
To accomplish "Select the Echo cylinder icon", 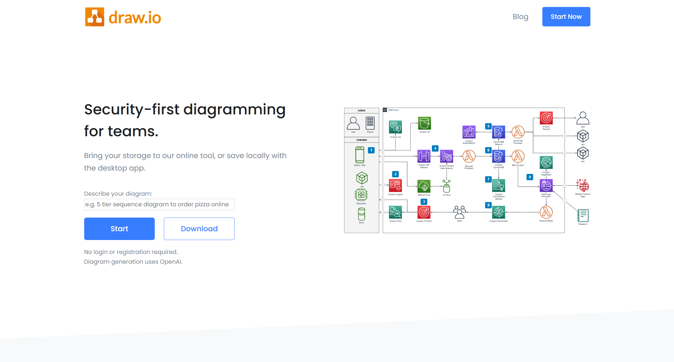I will [x=361, y=214].
